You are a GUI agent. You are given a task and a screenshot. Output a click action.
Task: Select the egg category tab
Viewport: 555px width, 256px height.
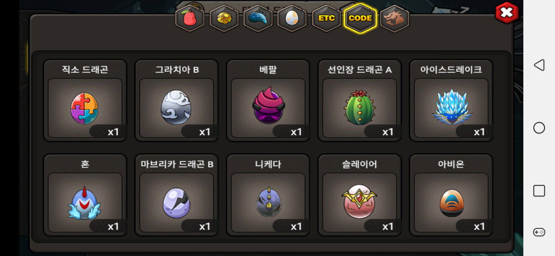tap(292, 18)
